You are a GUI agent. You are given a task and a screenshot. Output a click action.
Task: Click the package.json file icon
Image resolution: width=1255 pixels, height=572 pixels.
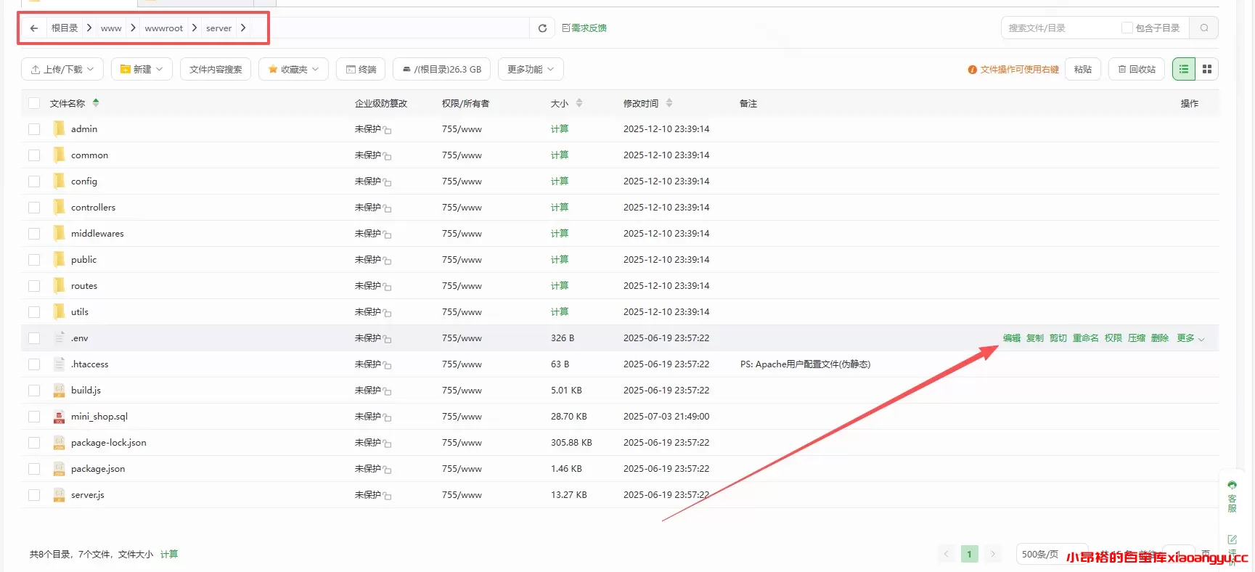59,468
